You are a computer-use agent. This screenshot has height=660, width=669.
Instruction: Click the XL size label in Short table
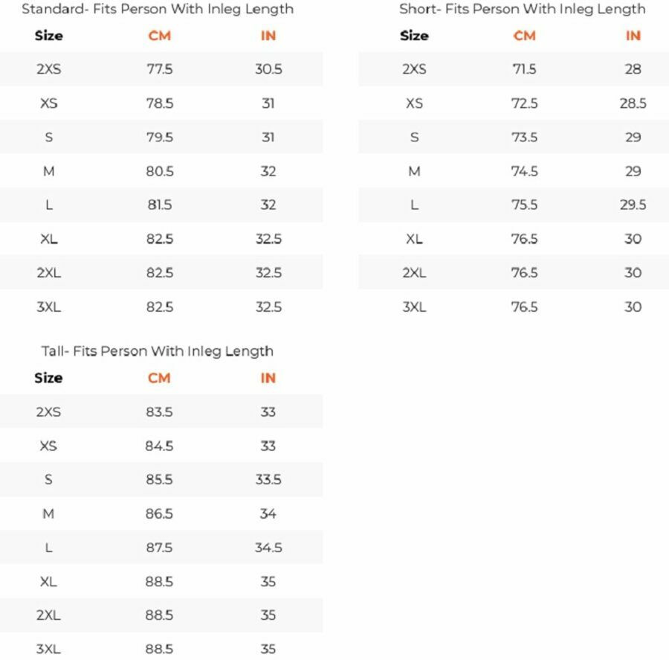[414, 239]
